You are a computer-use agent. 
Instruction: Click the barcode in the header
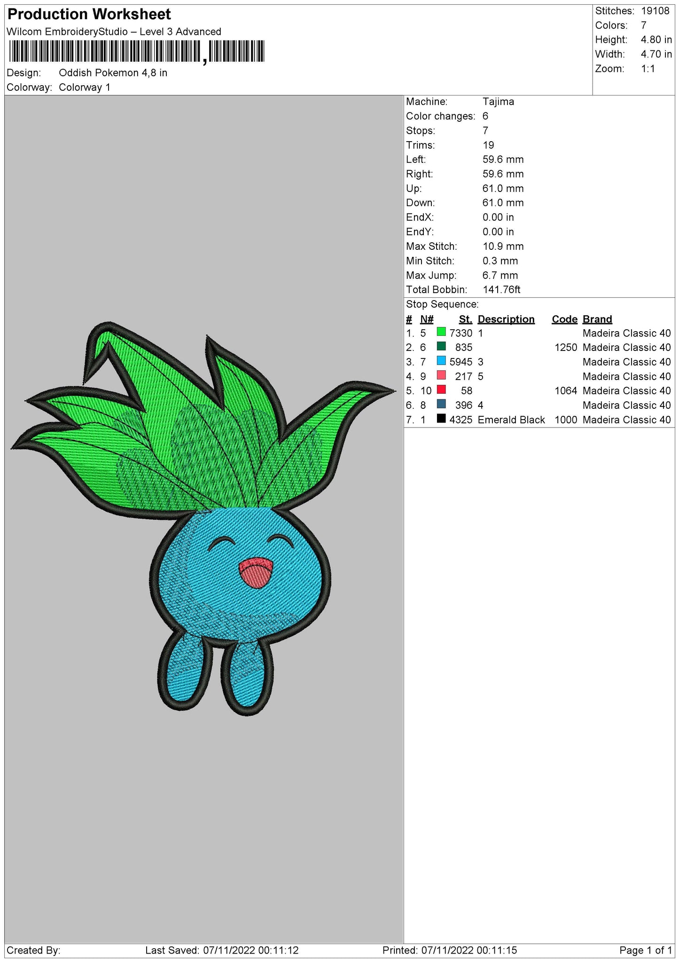tap(136, 52)
